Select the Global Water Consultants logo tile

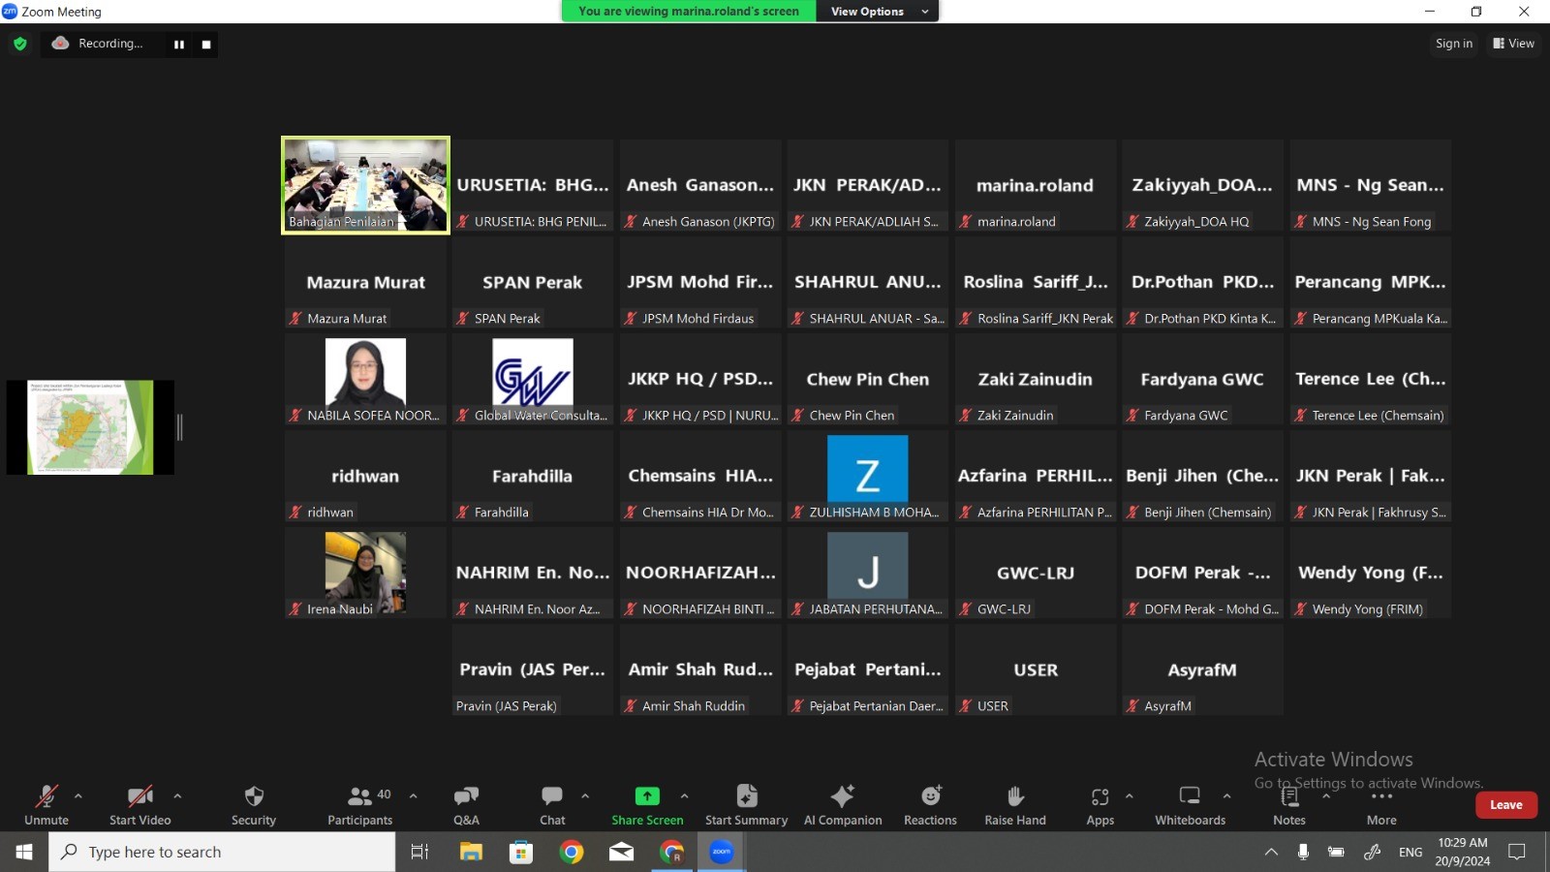[533, 379]
